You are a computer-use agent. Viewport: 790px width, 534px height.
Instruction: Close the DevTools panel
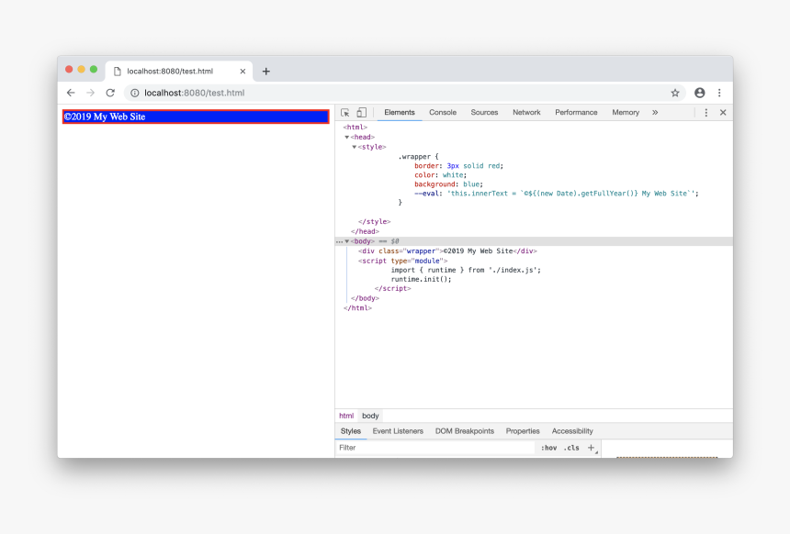(x=723, y=113)
